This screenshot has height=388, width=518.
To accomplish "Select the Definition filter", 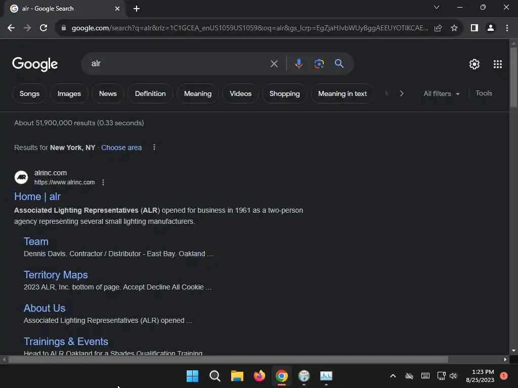I will point(150,93).
